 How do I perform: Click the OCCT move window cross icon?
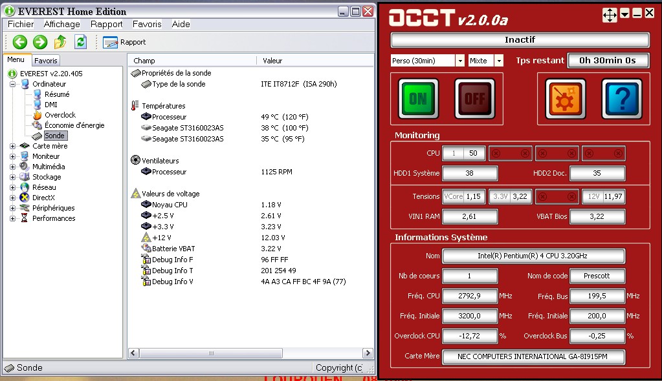tap(610, 15)
